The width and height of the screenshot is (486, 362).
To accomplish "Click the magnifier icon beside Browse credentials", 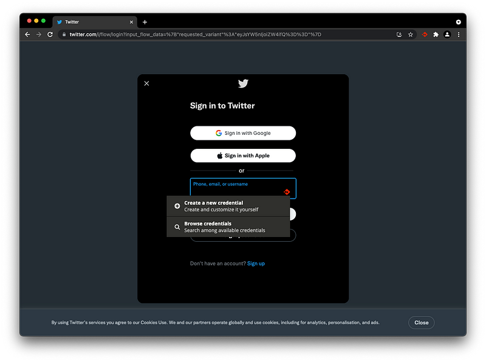I will click(x=177, y=227).
